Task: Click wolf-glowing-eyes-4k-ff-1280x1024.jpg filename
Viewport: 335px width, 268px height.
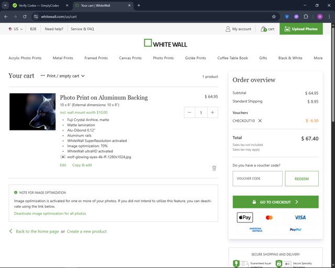Action: pos(99,157)
